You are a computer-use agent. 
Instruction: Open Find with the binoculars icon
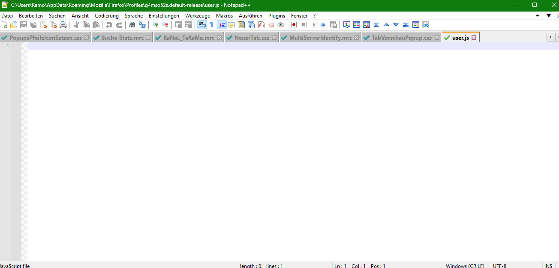point(132,25)
